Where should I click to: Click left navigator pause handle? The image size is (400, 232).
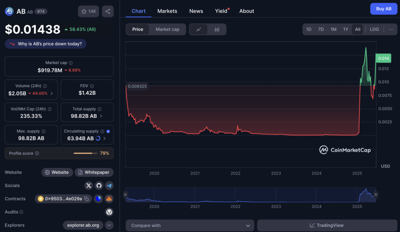[x=125, y=195]
